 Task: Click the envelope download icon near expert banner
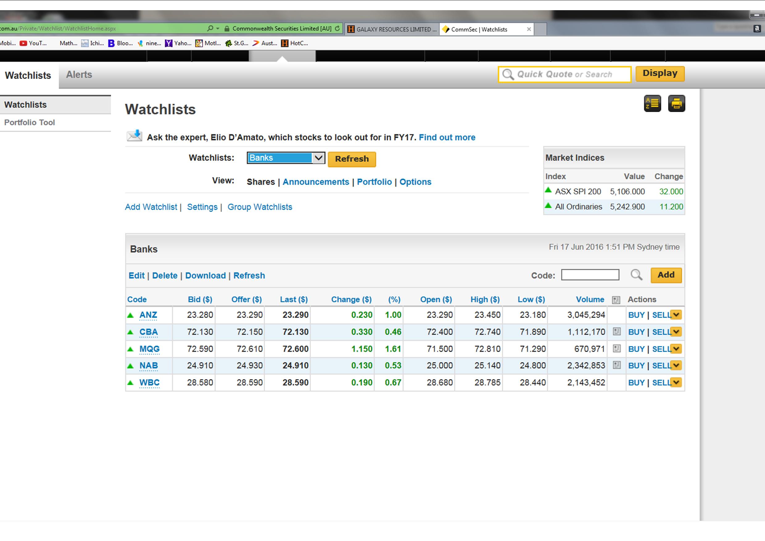coord(134,136)
